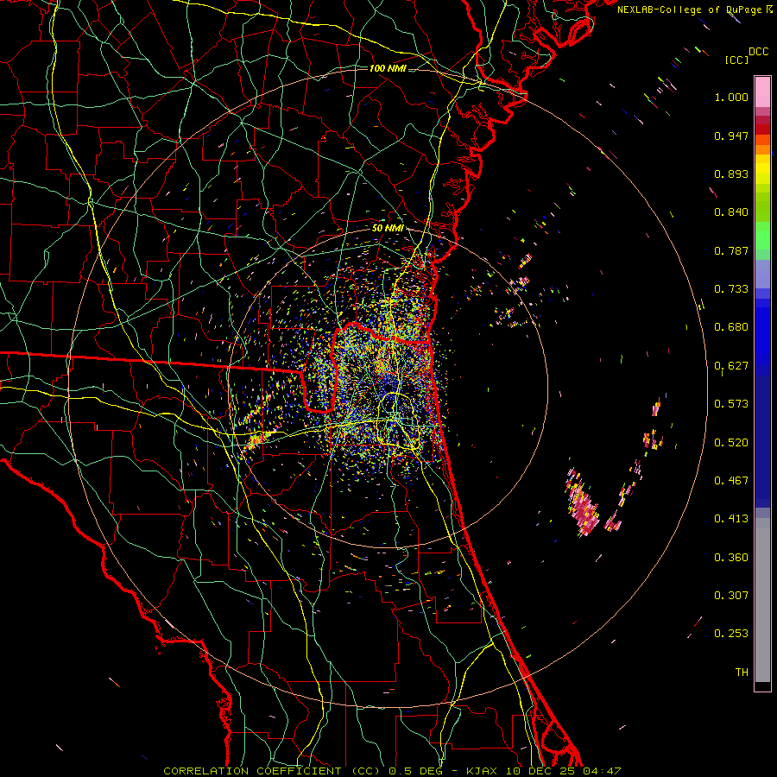Click the 0.680 legend value
777x777 pixels.
tap(731, 327)
